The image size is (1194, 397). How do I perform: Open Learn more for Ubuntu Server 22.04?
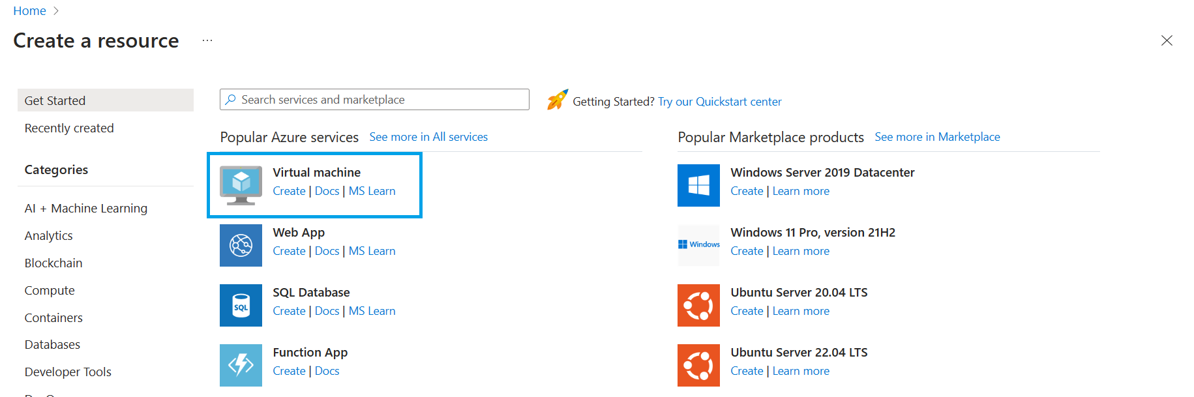click(801, 371)
